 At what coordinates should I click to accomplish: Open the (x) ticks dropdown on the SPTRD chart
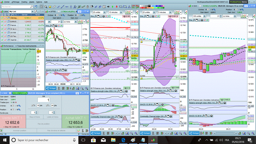(76, 22)
